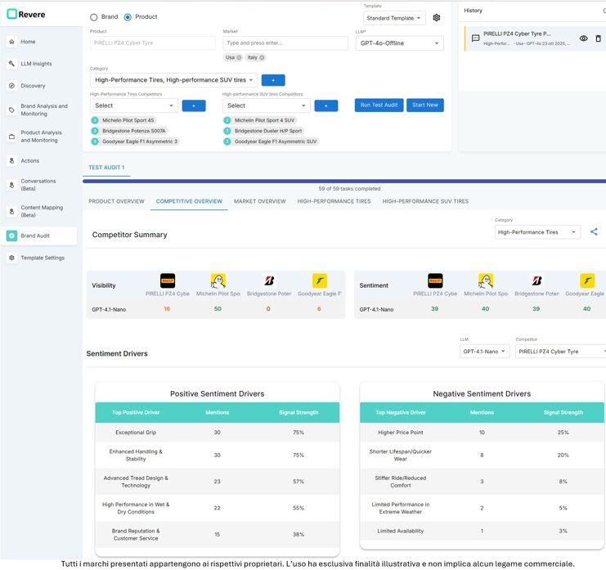
Task: Switch to the Market Overview tab
Action: click(x=259, y=201)
